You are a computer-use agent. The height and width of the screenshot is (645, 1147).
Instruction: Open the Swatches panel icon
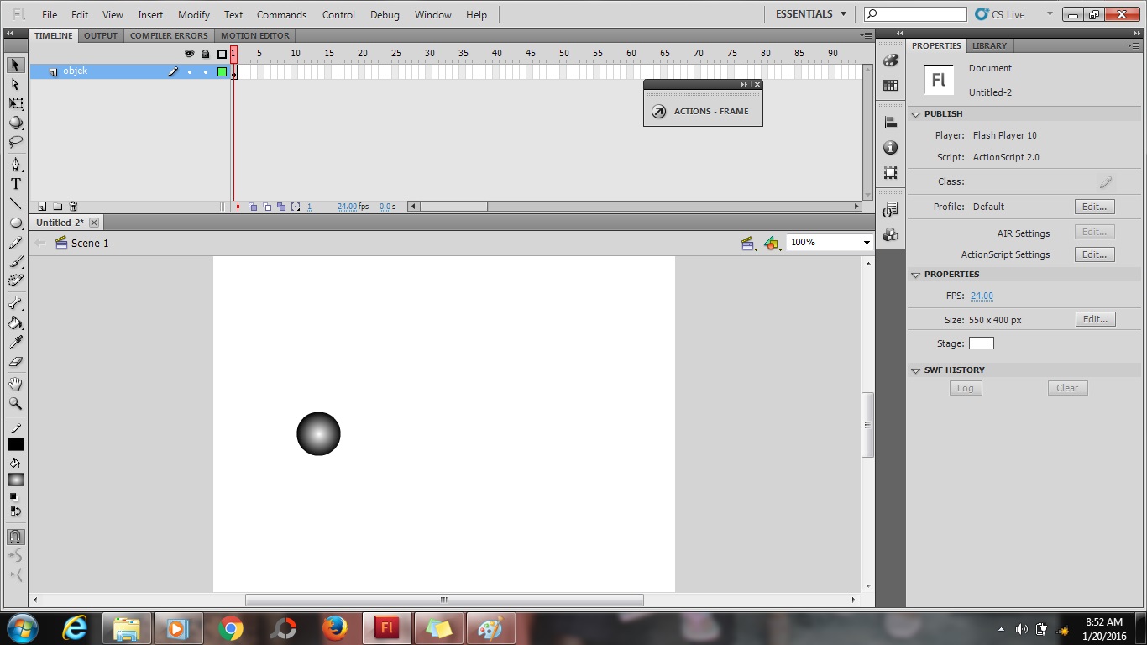coord(890,87)
